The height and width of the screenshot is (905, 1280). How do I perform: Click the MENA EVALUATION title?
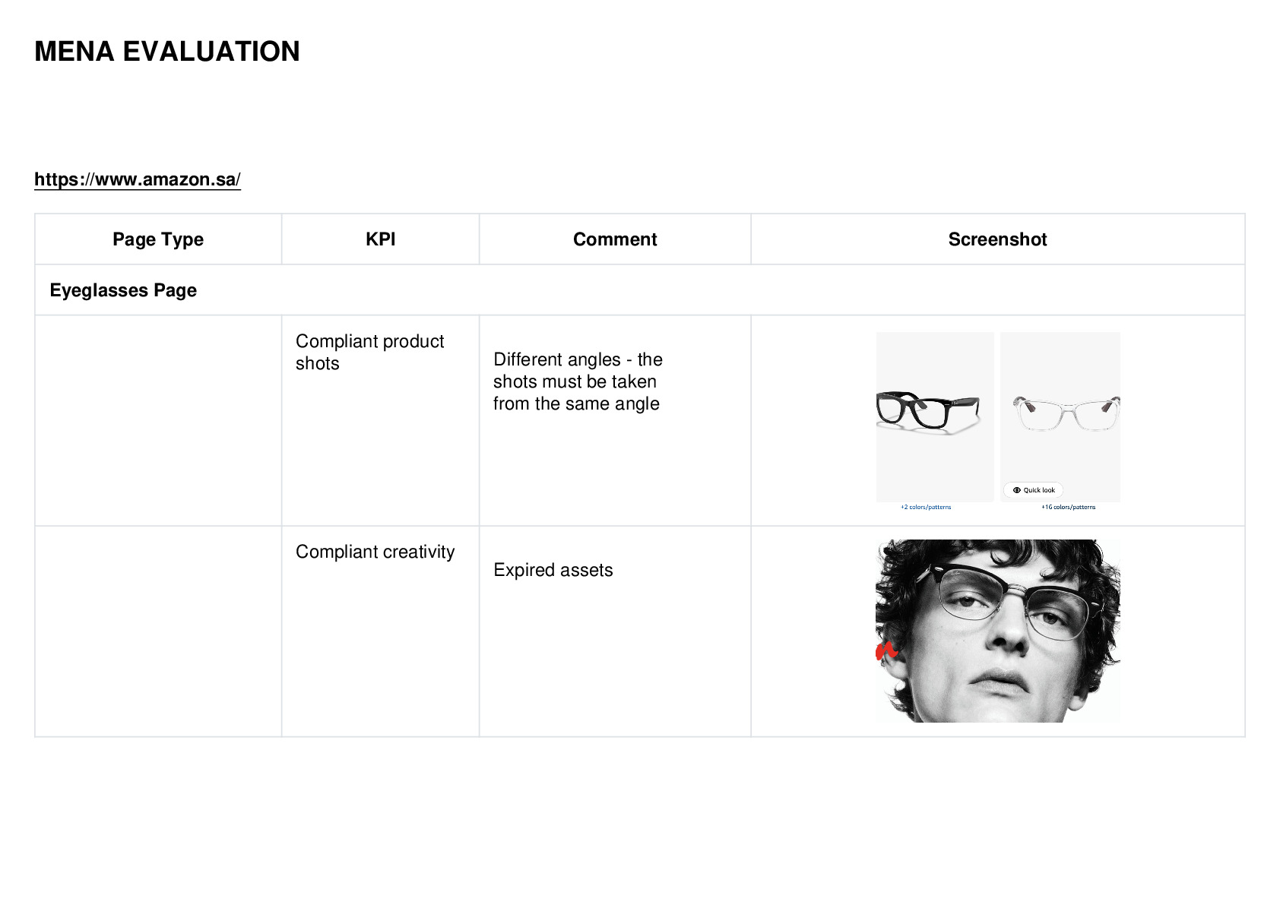tap(167, 52)
